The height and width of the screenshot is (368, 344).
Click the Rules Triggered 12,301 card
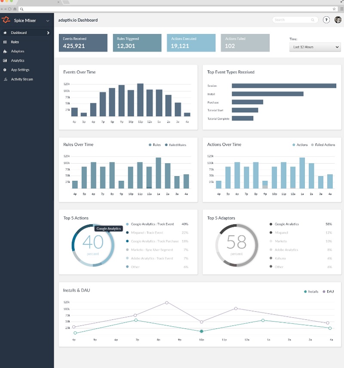point(137,43)
